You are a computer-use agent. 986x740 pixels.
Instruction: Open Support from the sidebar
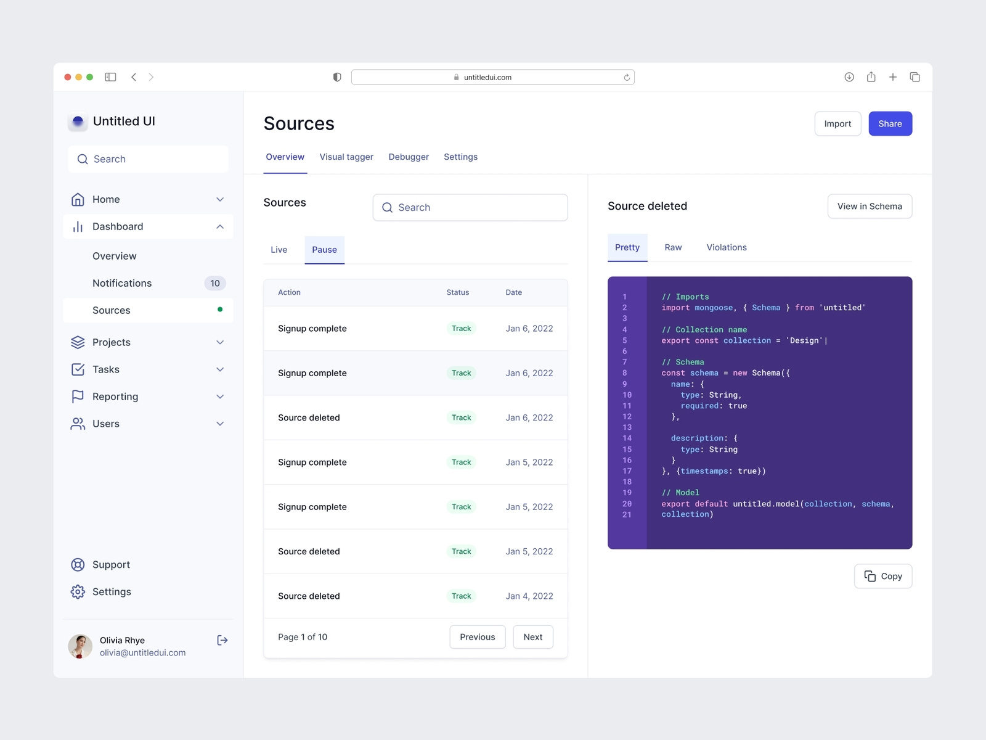(x=111, y=564)
